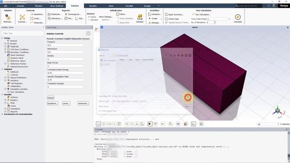The height and width of the screenshot is (163, 290).
Task: Open Convergence conditions dialog
Action: click(x=72, y=14)
